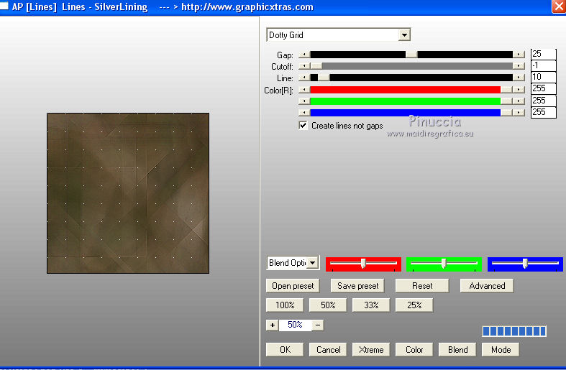Click the green value field showing 255
Viewport: 566px width, 370px height.
click(x=543, y=101)
